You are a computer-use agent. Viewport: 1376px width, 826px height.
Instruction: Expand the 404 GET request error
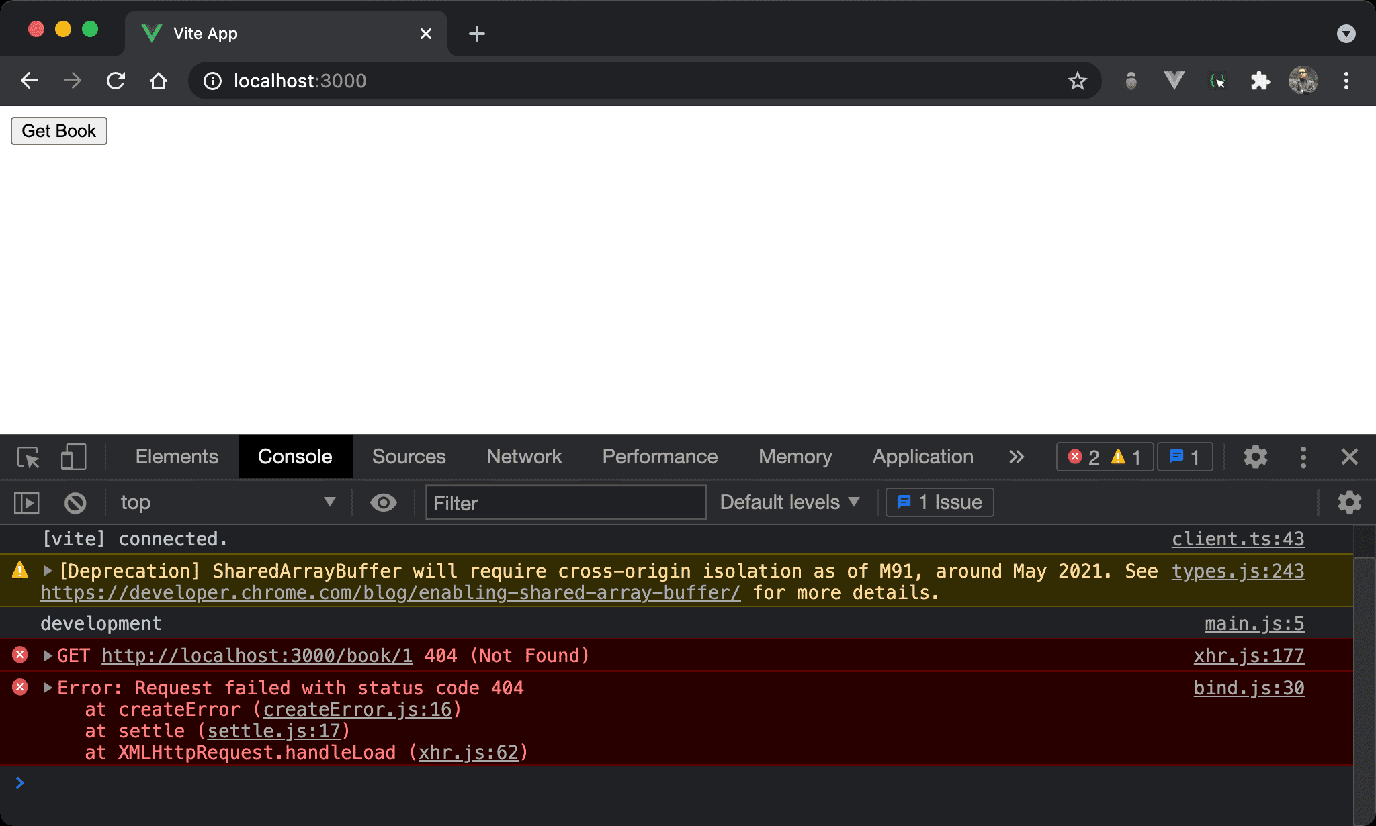tap(46, 655)
